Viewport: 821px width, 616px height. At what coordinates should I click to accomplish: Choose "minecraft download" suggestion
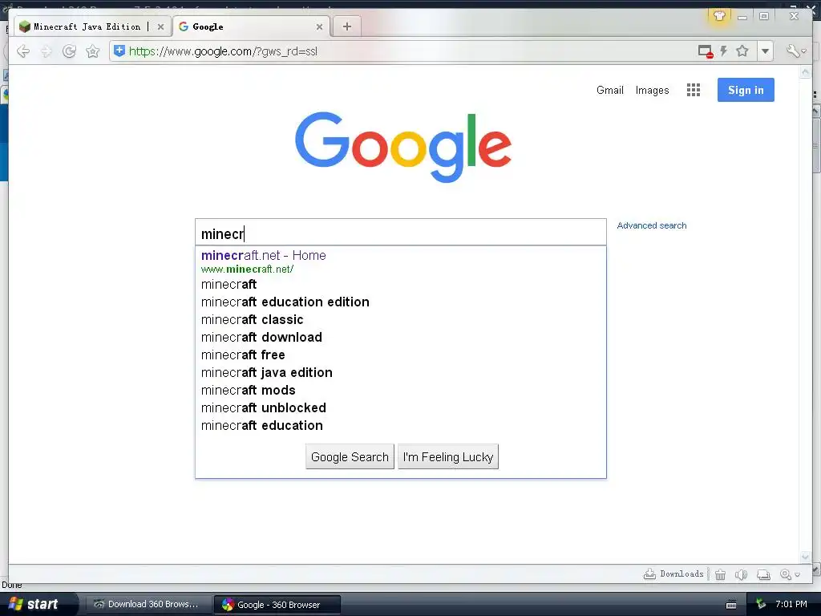click(x=401, y=338)
